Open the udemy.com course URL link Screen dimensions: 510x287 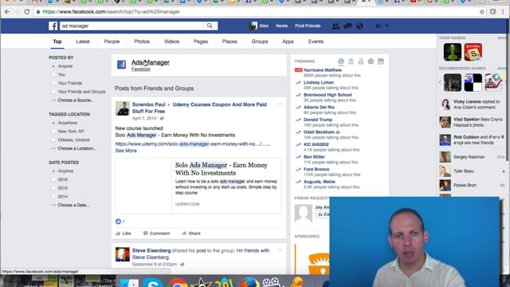coord(193,143)
